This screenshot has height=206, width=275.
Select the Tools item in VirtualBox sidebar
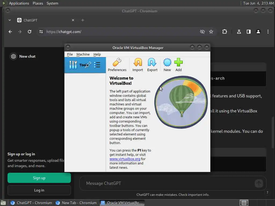pyautogui.click(x=85, y=65)
